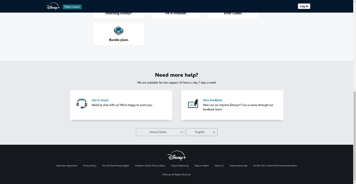Screen dimensions: 356x184
Task: Open the Closed Captioning footer link
Action: (180, 166)
